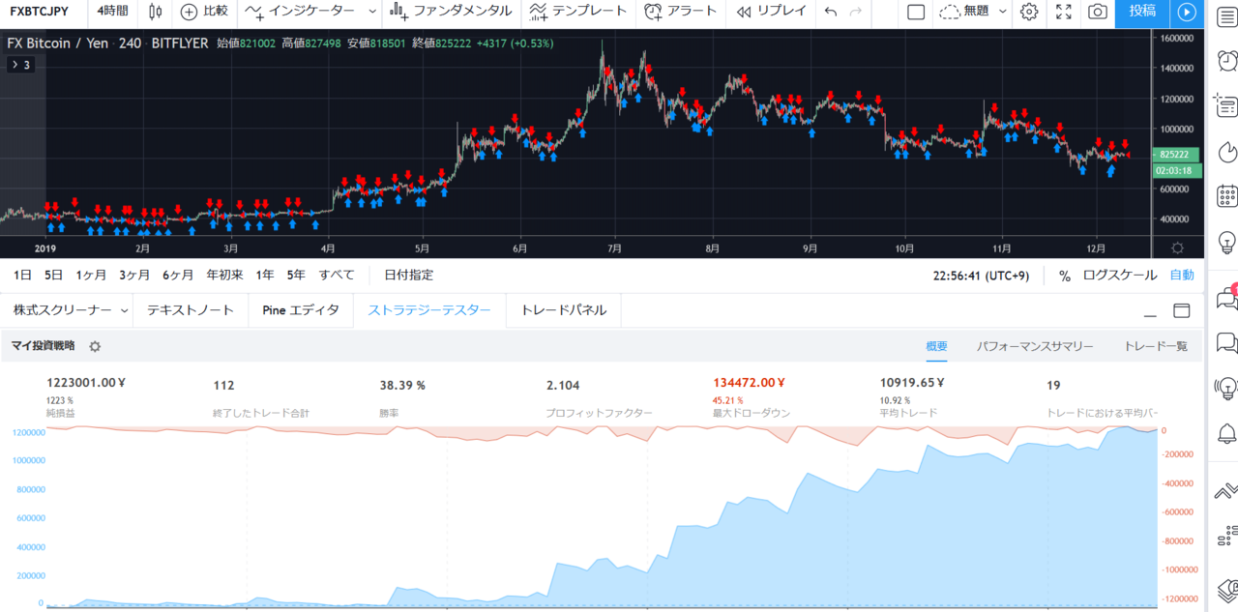This screenshot has height=612, width=1238.
Task: Click the 10919.65 ¥ average trade value
Action: 911,384
